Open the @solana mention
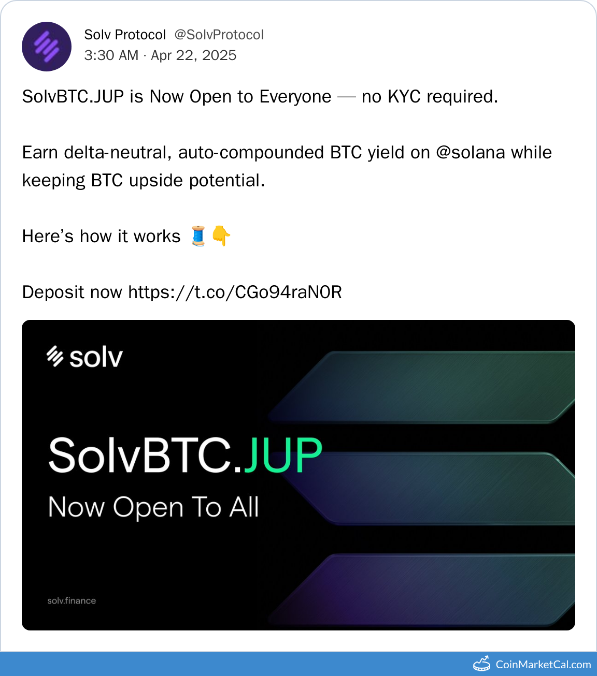The height and width of the screenshot is (676, 597). [471, 153]
